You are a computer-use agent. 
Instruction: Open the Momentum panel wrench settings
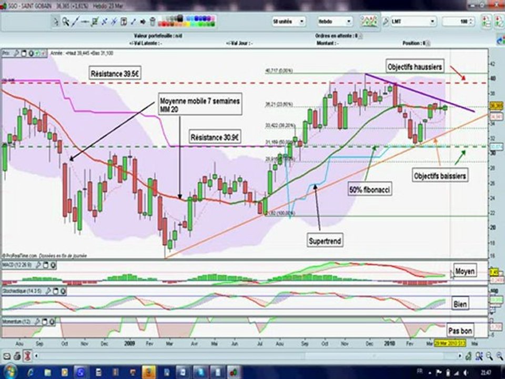[37, 321]
